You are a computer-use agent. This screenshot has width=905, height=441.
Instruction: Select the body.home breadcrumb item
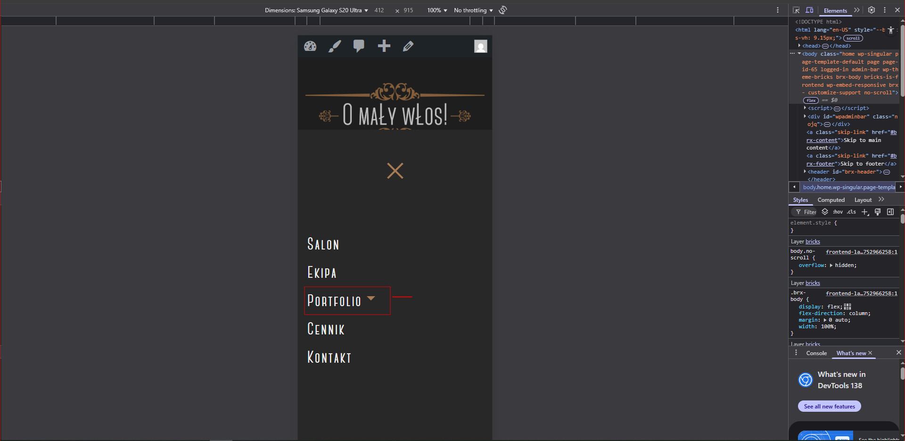(849, 187)
